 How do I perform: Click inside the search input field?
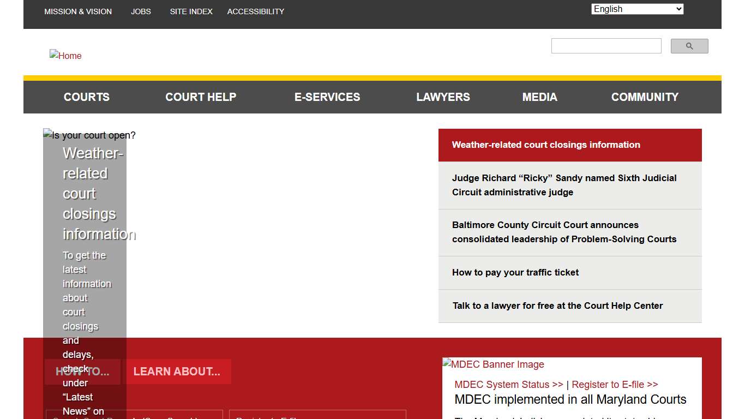tap(606, 46)
